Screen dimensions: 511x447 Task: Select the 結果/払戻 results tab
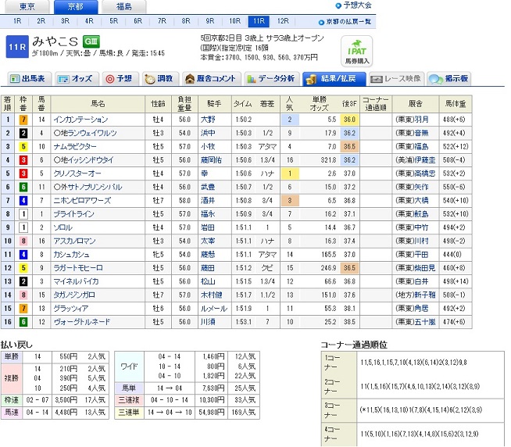pyautogui.click(x=334, y=79)
